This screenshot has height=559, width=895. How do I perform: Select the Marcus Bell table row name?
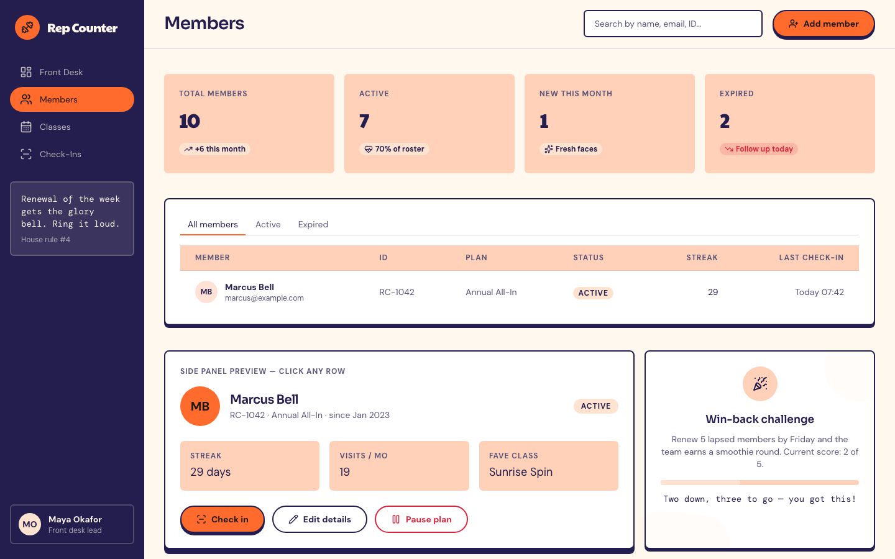[249, 287]
